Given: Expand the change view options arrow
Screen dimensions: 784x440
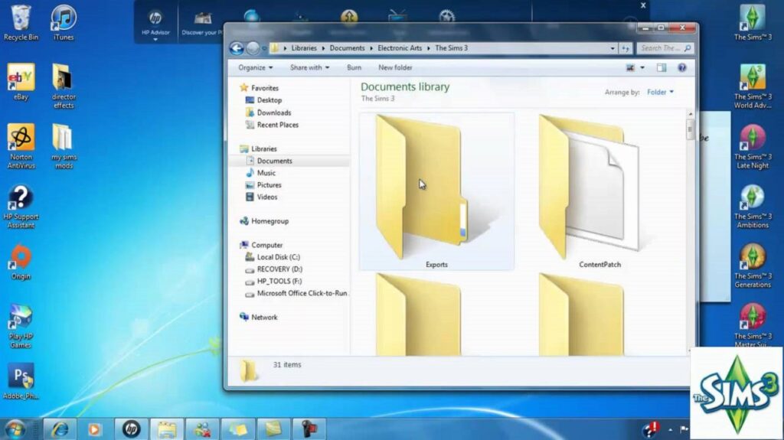Looking at the screenshot, I should pyautogui.click(x=642, y=67).
